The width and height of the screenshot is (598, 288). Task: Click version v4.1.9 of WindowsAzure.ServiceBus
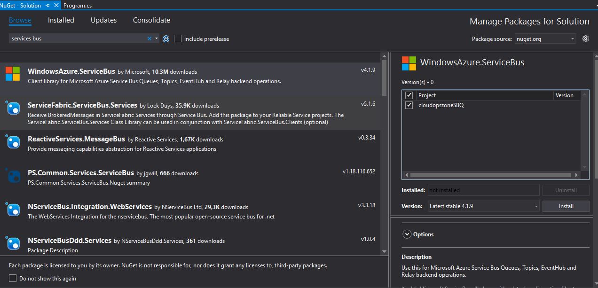click(368, 70)
